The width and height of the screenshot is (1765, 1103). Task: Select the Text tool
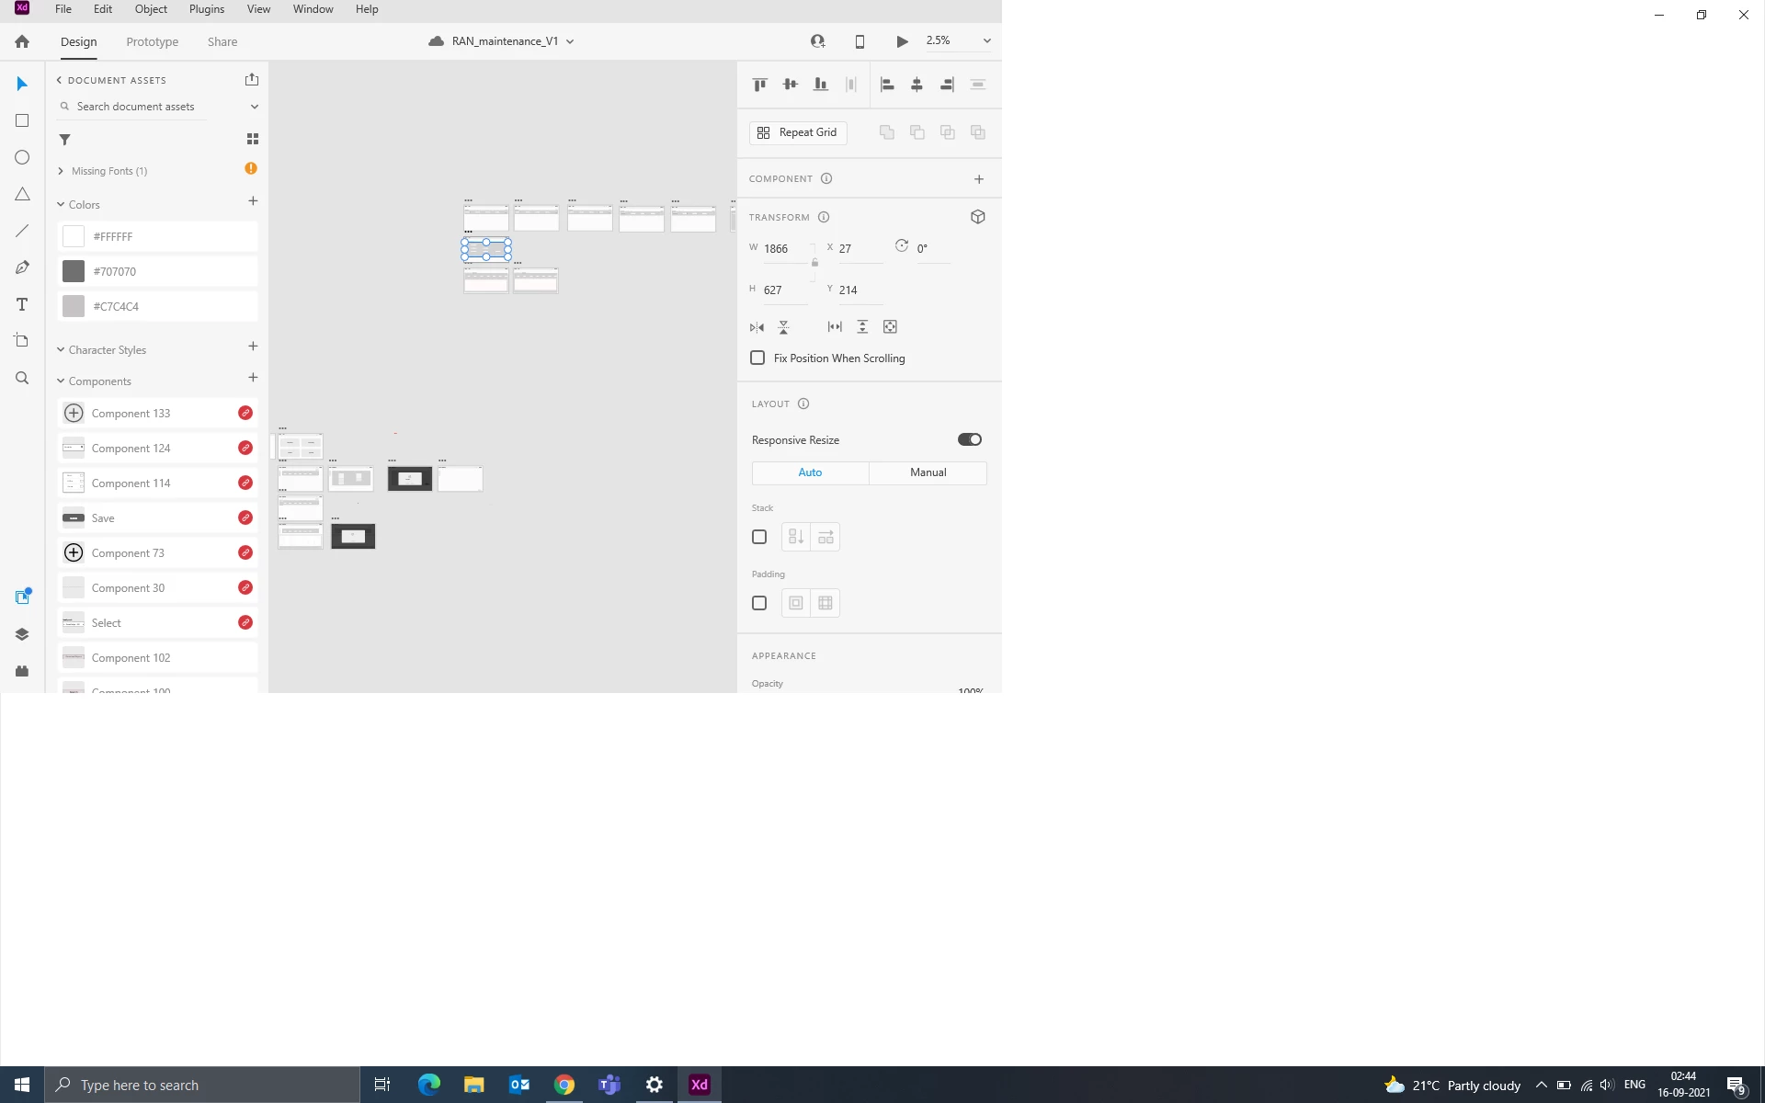click(22, 304)
